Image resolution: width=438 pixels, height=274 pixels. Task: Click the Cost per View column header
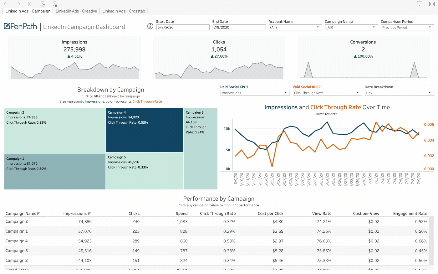click(366, 214)
